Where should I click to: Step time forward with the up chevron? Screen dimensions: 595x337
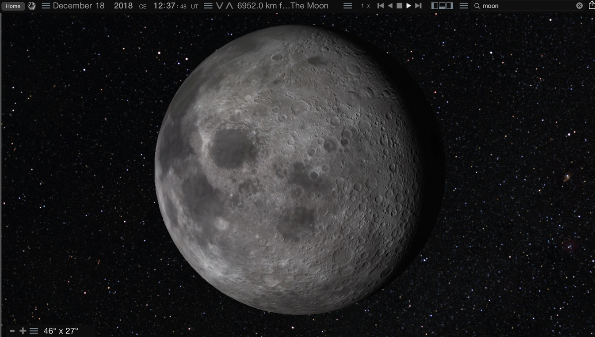coord(229,6)
